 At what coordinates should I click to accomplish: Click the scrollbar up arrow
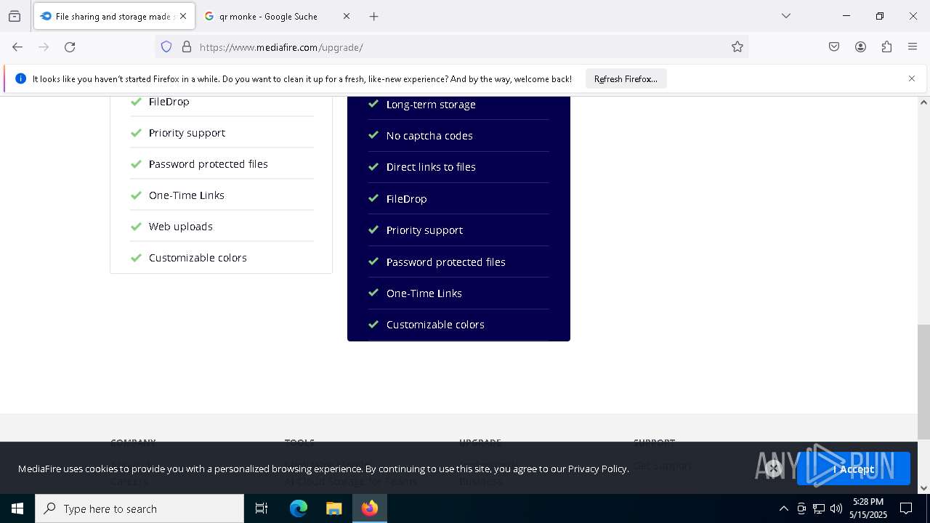pos(923,102)
